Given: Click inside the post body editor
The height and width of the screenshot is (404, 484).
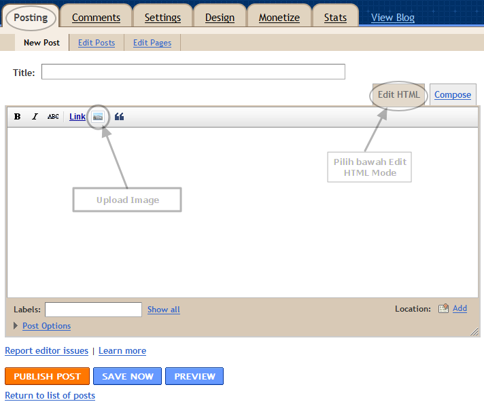Looking at the screenshot, I should (243, 213).
